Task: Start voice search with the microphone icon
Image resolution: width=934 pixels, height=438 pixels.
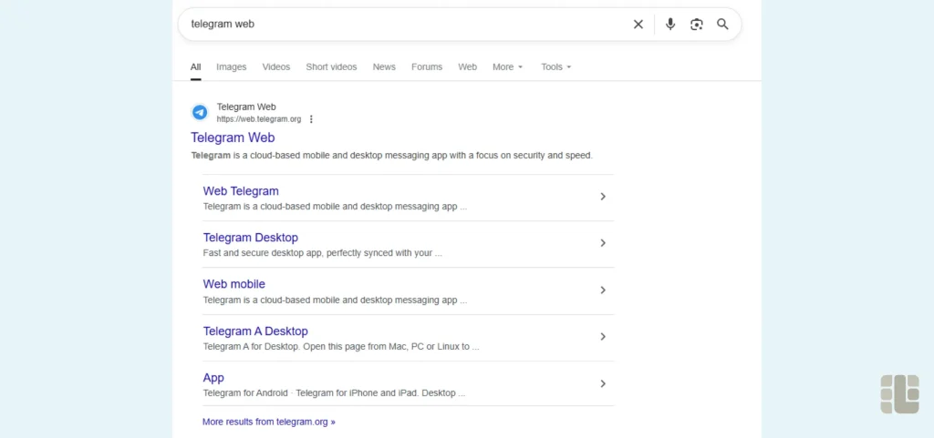Action: [x=670, y=25]
